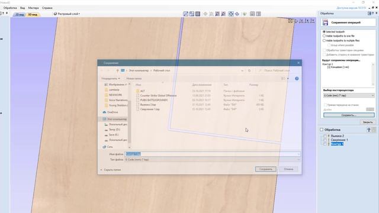
Task: Open the Обработка menu
Action: [10, 8]
